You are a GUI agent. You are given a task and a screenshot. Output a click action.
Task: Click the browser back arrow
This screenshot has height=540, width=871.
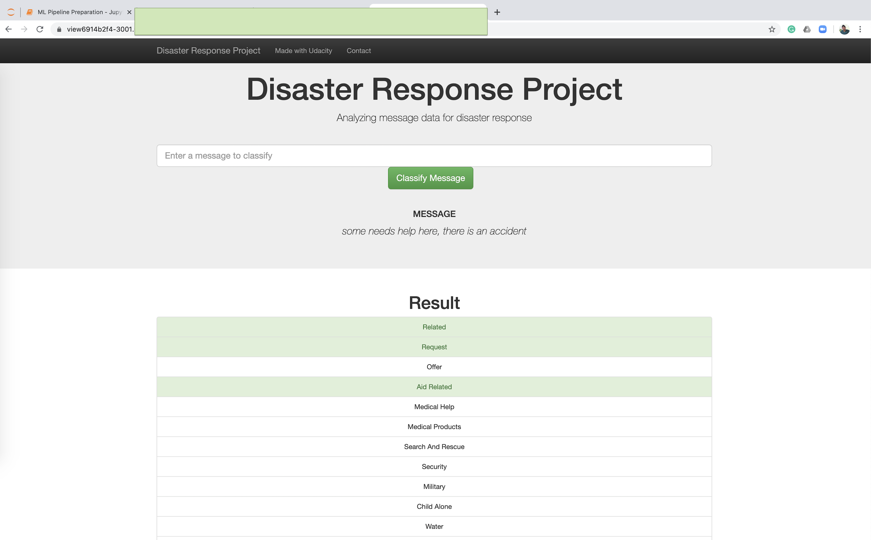[9, 29]
